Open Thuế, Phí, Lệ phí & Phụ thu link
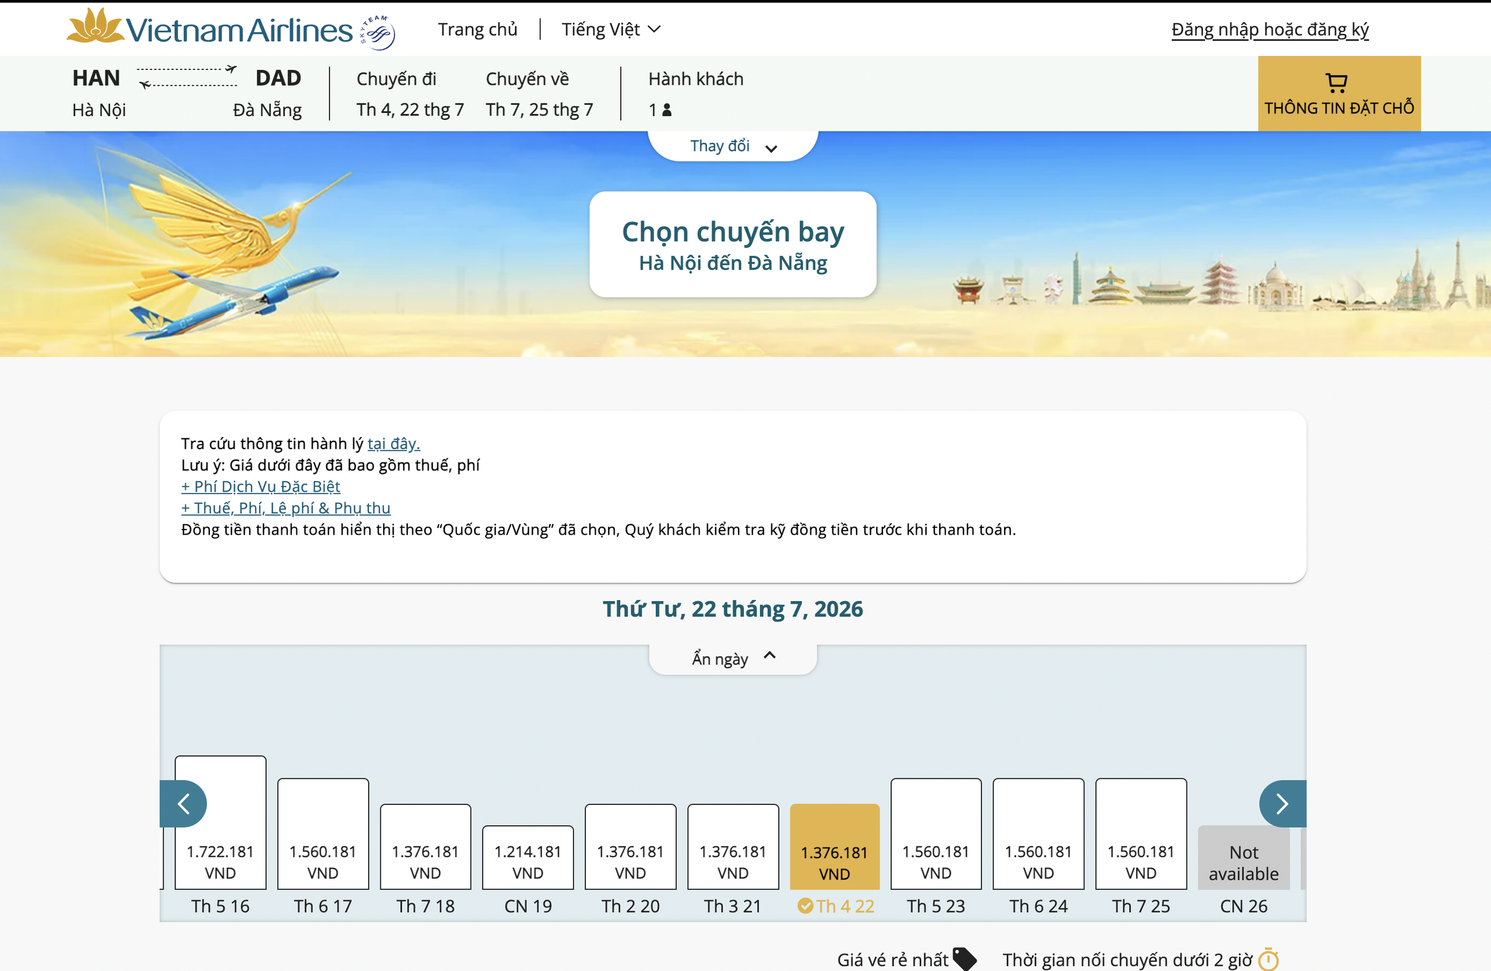Viewport: 1491px width, 971px height. 285,508
